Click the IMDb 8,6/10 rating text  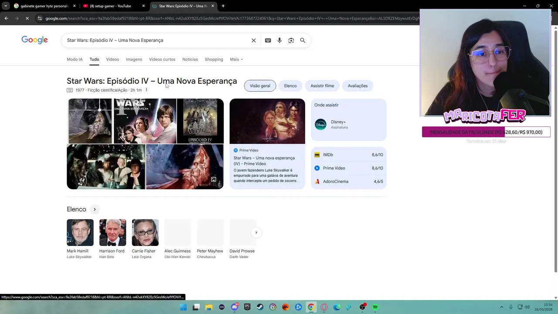click(378, 155)
